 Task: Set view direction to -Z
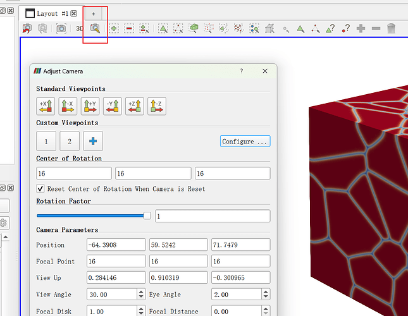[157, 106]
